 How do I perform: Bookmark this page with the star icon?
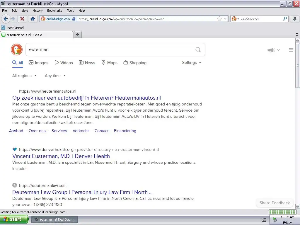[219, 19]
